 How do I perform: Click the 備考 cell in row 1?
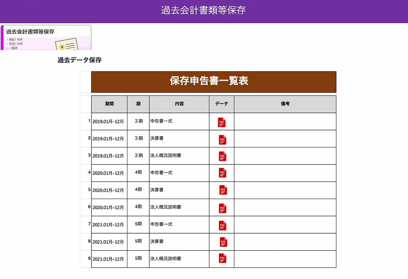pos(285,122)
